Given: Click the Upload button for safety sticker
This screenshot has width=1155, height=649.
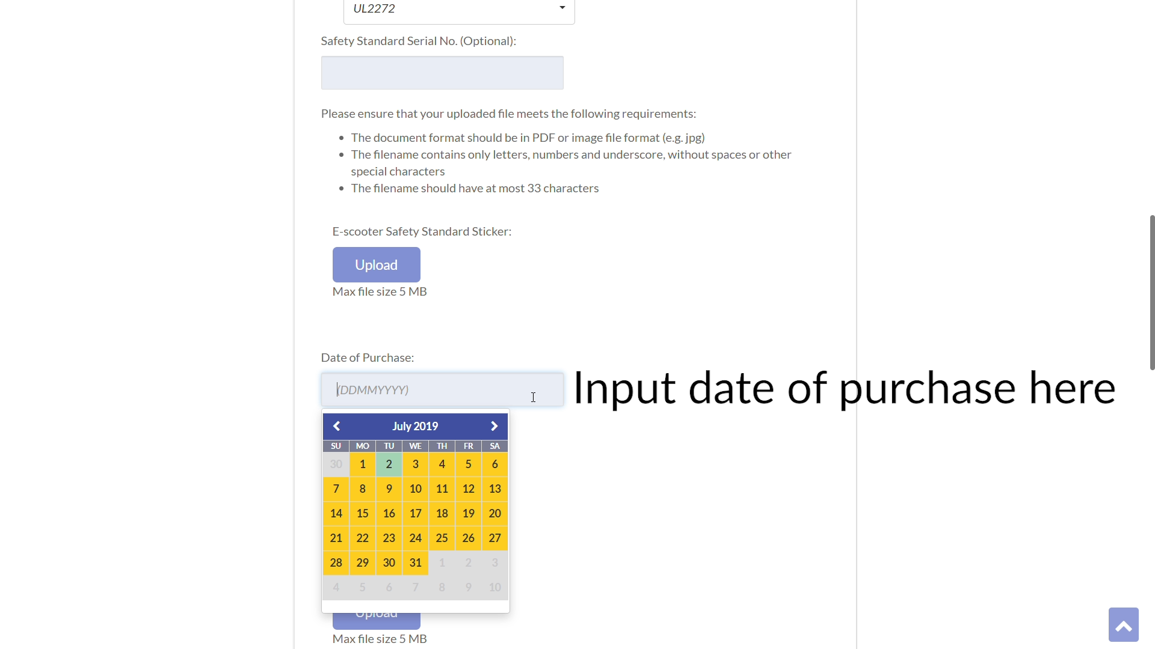Looking at the screenshot, I should coord(376,264).
